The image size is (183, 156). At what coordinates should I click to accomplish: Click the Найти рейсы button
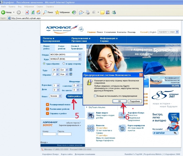(75, 96)
